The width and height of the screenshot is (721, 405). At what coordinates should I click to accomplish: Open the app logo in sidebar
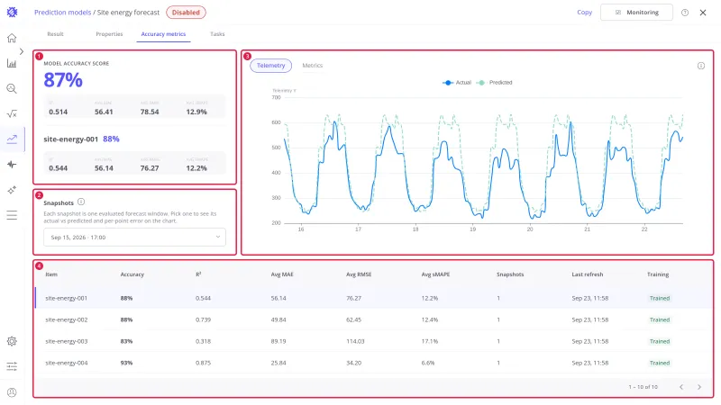pyautogui.click(x=12, y=13)
